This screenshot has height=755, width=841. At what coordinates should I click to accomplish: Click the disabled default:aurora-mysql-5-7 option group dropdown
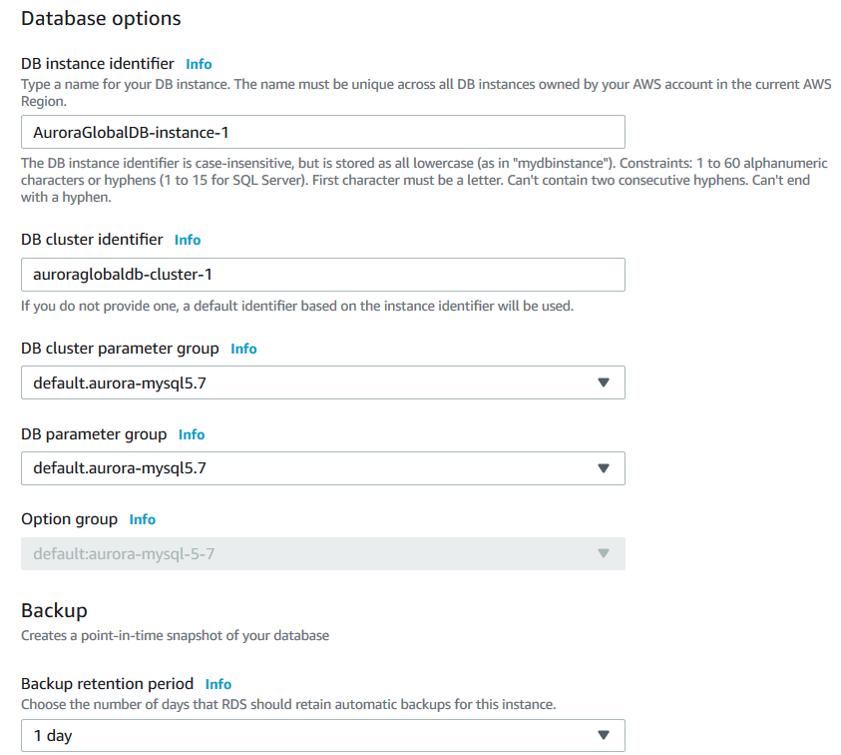tap(322, 553)
